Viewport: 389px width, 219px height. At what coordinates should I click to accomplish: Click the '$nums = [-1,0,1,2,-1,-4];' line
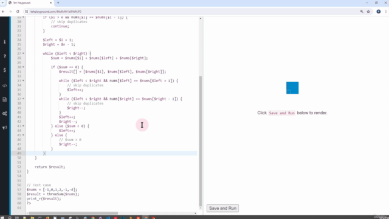point(52,189)
